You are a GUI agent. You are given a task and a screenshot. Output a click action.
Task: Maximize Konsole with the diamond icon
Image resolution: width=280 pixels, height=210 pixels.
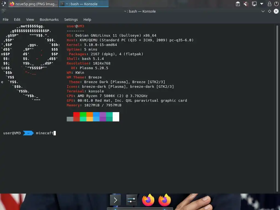coord(269,11)
